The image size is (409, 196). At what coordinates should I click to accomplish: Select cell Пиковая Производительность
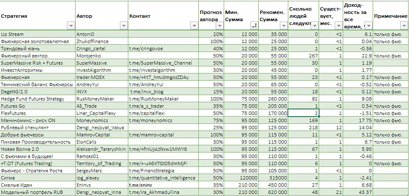[x=38, y=142]
